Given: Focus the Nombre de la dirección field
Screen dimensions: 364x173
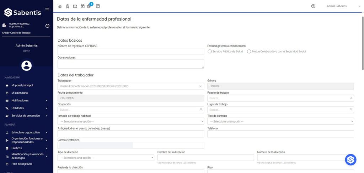Looking at the screenshot, I should pos(206,158).
